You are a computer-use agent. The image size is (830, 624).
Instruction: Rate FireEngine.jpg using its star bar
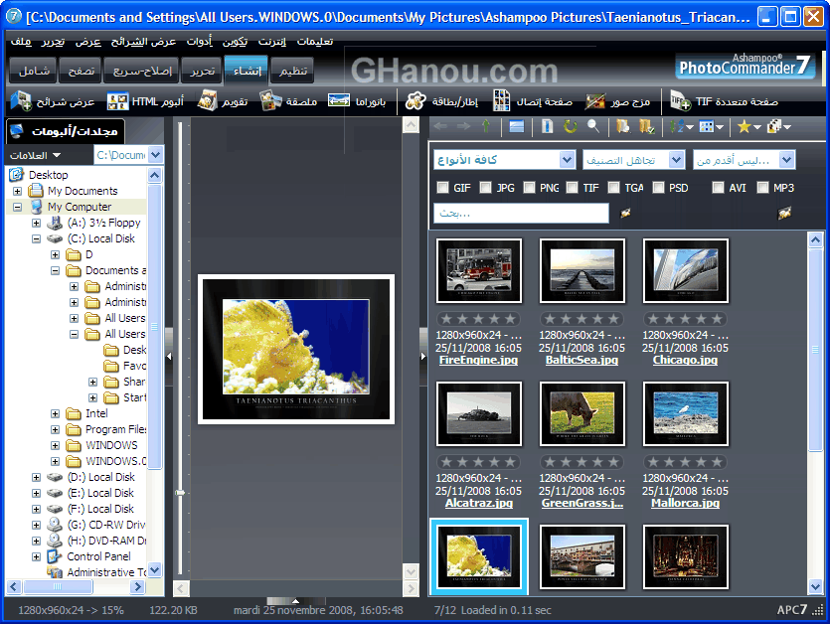click(478, 319)
